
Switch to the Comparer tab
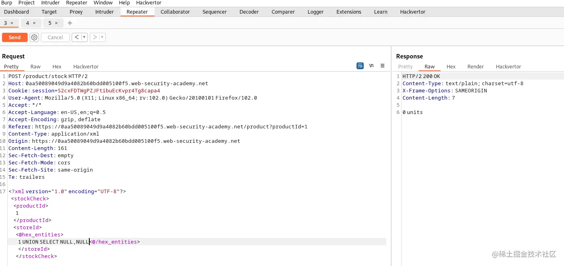(x=283, y=12)
